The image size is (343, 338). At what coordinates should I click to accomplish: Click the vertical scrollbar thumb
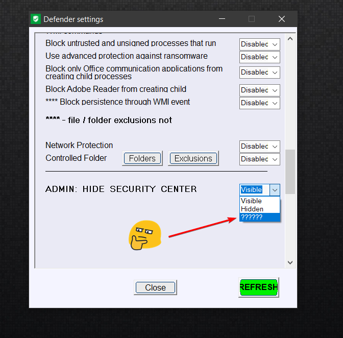[x=290, y=172]
